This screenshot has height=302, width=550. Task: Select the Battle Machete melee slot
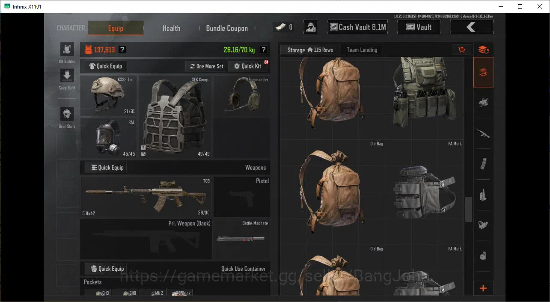[242, 240]
